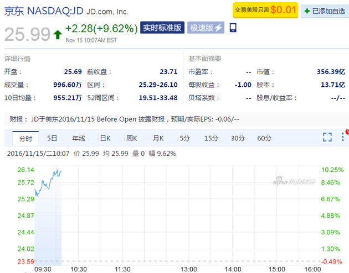Select the 日K daily candlestick tab

pos(105,138)
